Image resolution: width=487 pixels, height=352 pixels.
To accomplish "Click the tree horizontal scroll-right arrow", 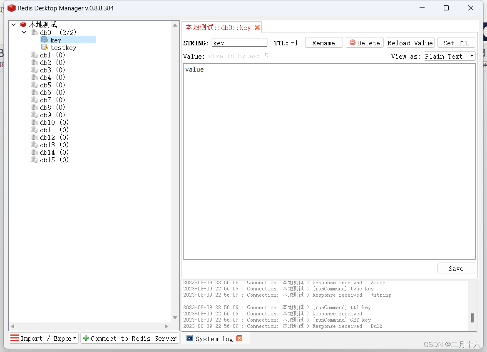I will 166,326.
